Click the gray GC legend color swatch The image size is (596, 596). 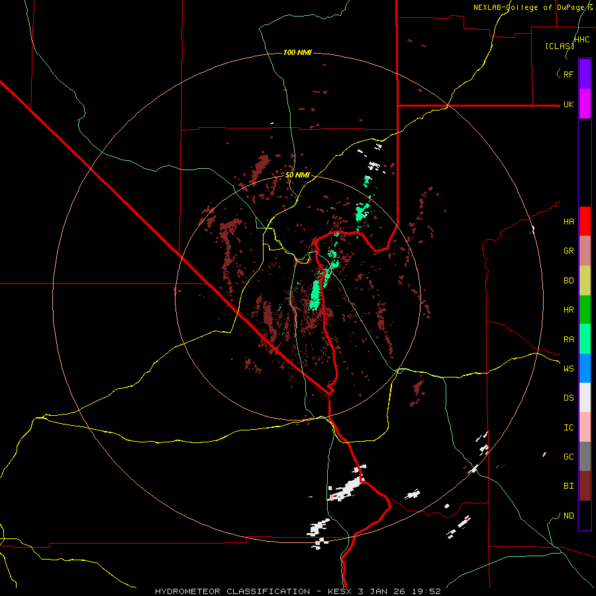585,456
